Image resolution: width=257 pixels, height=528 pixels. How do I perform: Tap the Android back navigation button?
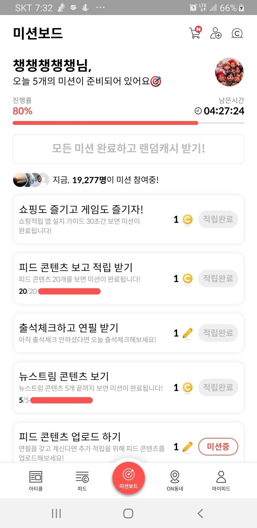click(200, 513)
